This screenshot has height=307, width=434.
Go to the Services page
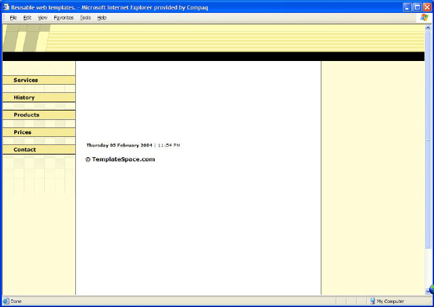point(26,80)
